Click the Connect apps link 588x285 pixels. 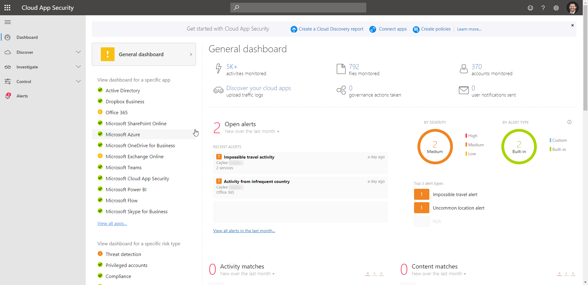tap(393, 29)
